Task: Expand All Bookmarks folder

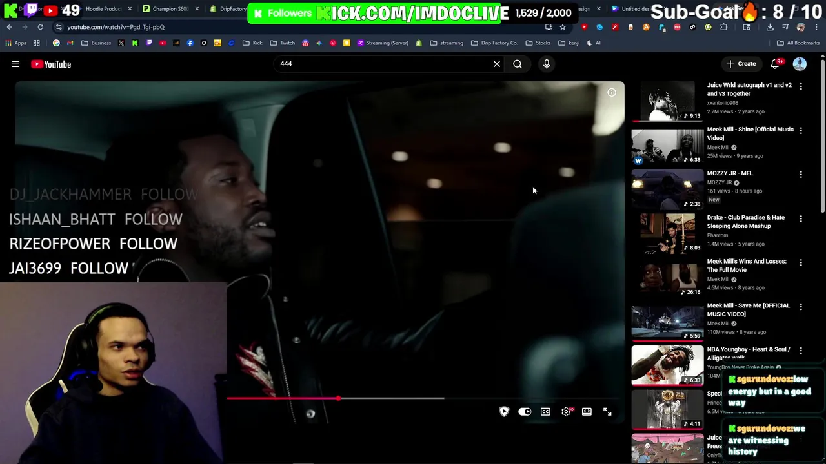Action: click(798, 43)
